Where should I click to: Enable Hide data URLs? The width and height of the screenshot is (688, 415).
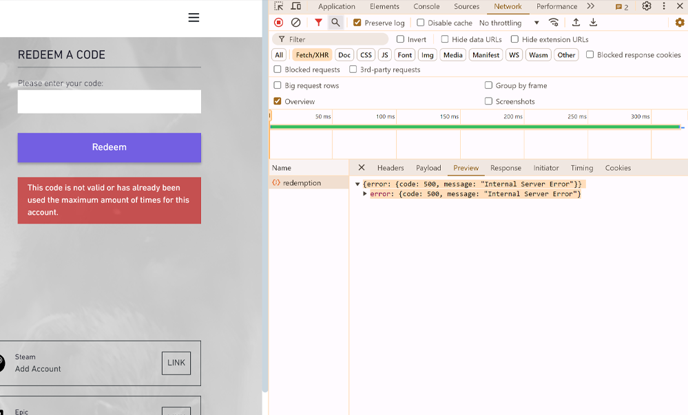(x=444, y=39)
